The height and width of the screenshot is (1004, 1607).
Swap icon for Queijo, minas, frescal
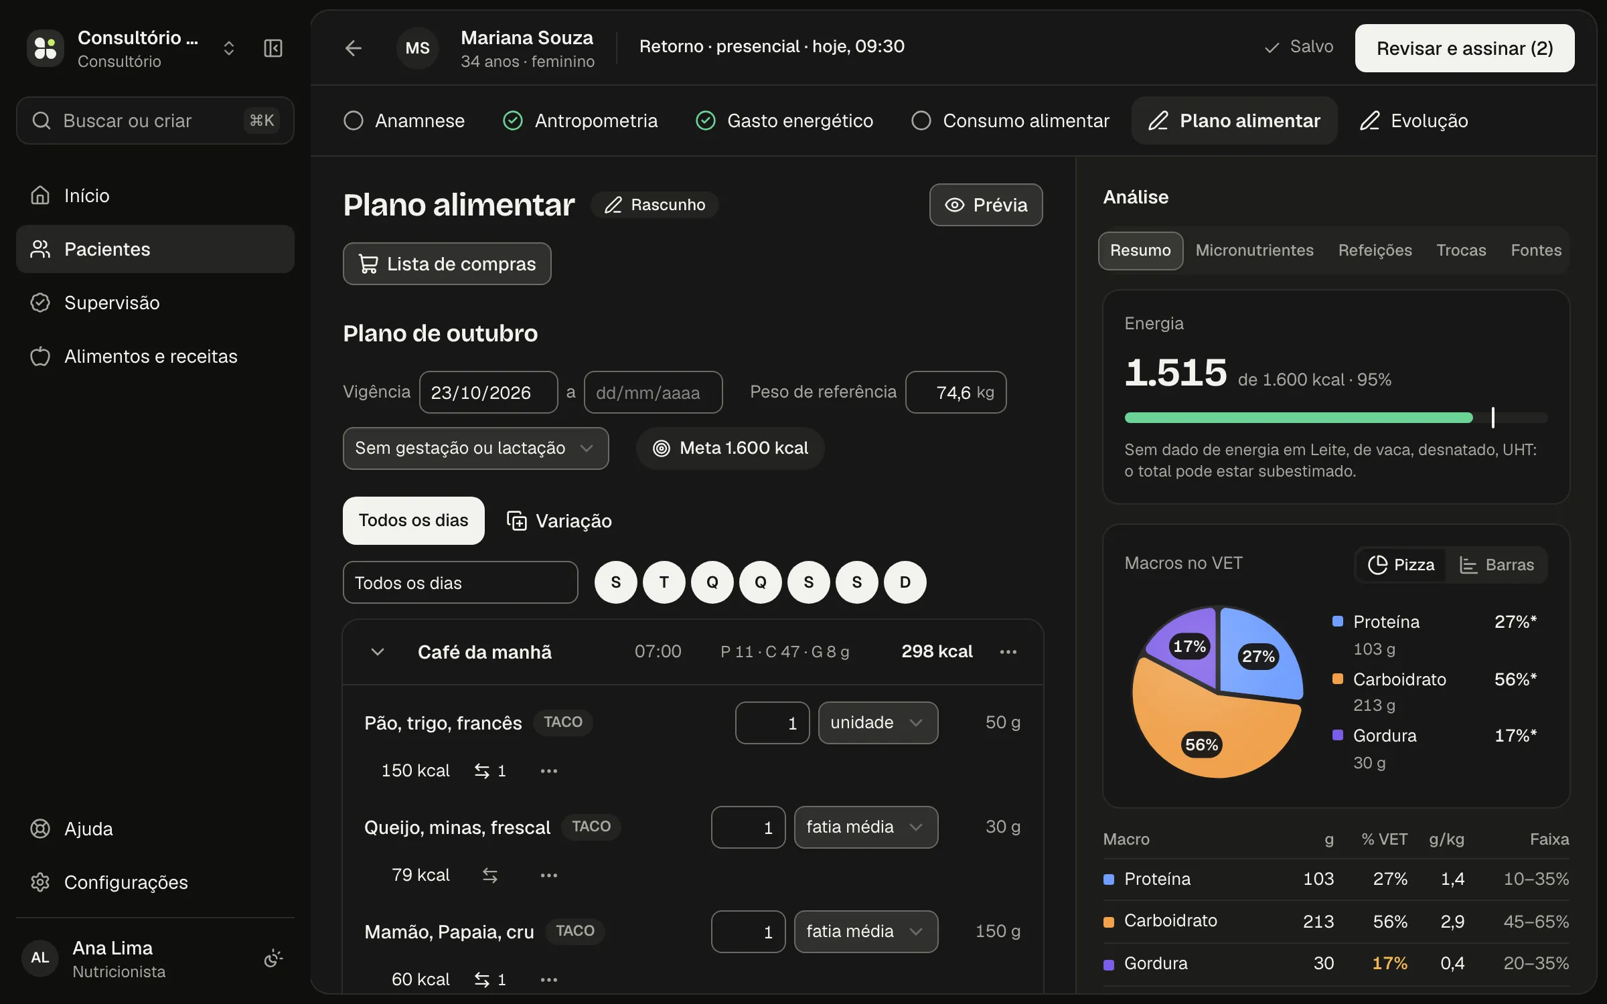(x=490, y=875)
